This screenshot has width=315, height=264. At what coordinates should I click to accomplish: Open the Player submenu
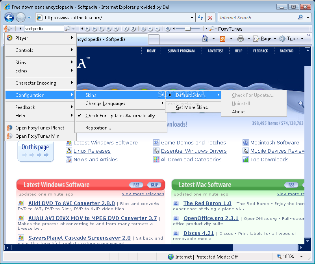coord(41,38)
